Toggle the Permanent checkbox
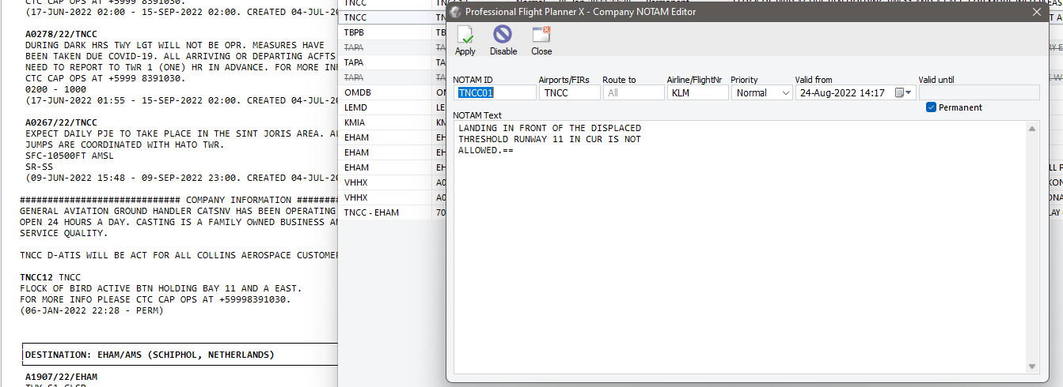Screen dimensions: 1063x387 [931, 107]
